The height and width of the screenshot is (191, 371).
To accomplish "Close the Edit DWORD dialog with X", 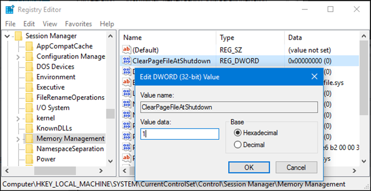I will (314, 77).
